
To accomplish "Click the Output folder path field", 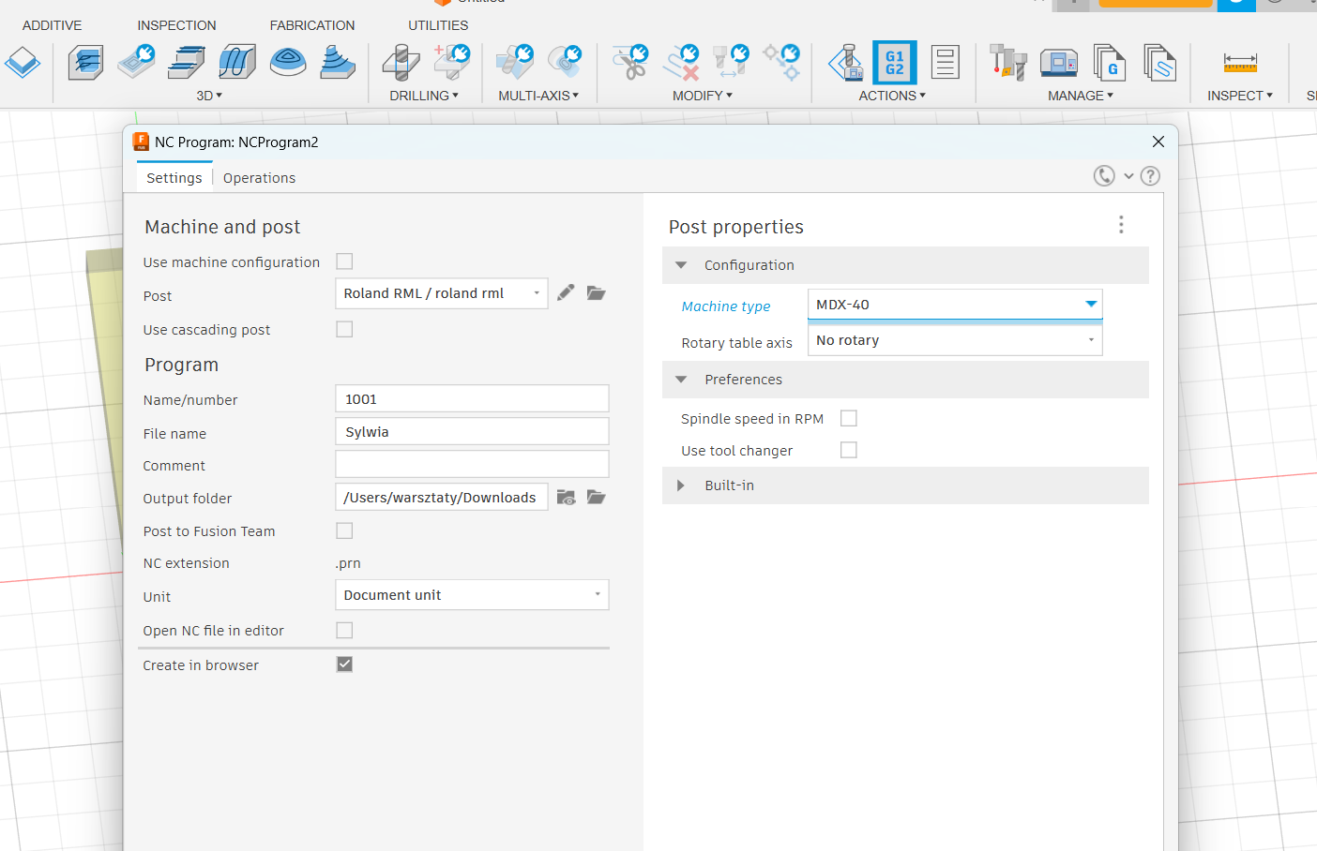I will point(442,497).
